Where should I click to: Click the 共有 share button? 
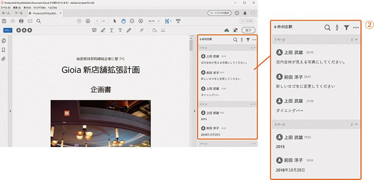[247, 21]
